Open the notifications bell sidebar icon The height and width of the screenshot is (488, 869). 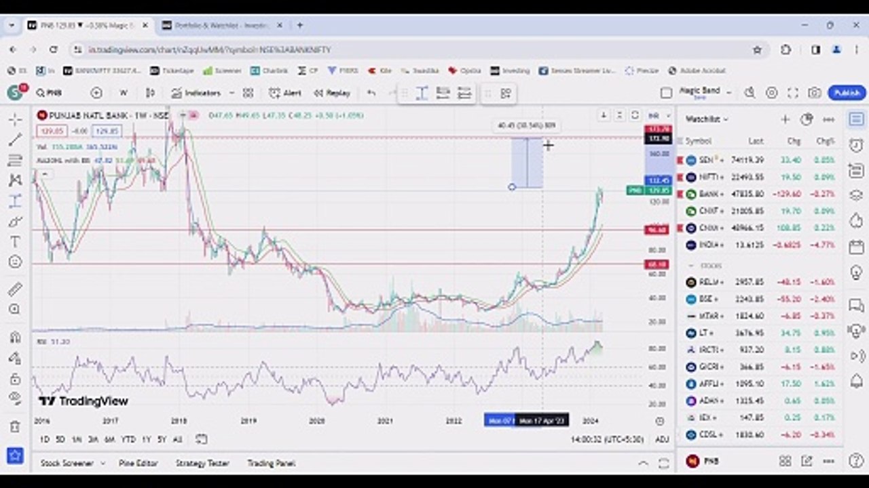pyautogui.click(x=856, y=381)
